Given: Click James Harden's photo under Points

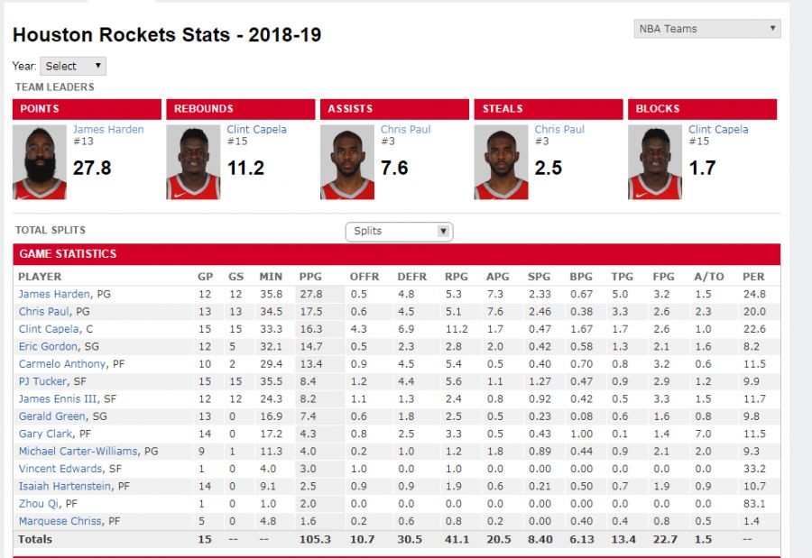Looking at the screenshot, I should pos(40,162).
